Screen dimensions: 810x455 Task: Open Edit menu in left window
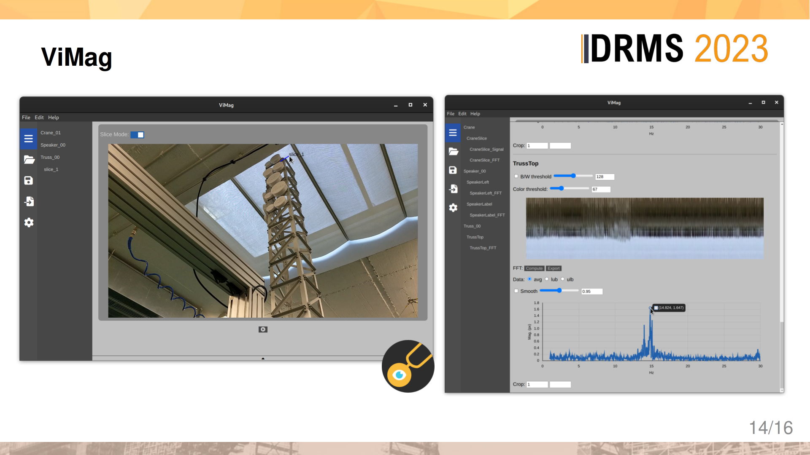coord(39,118)
